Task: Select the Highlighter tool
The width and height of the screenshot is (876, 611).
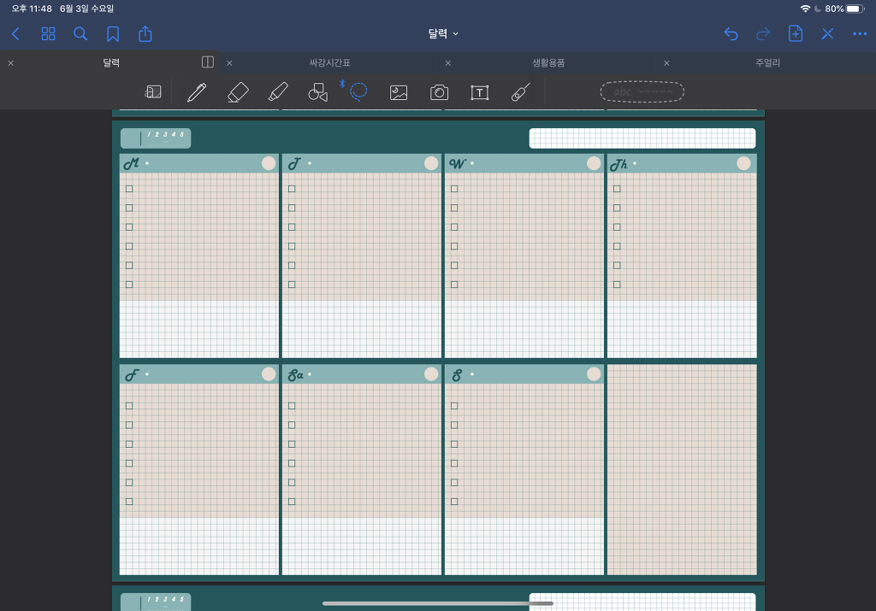Action: click(x=278, y=92)
